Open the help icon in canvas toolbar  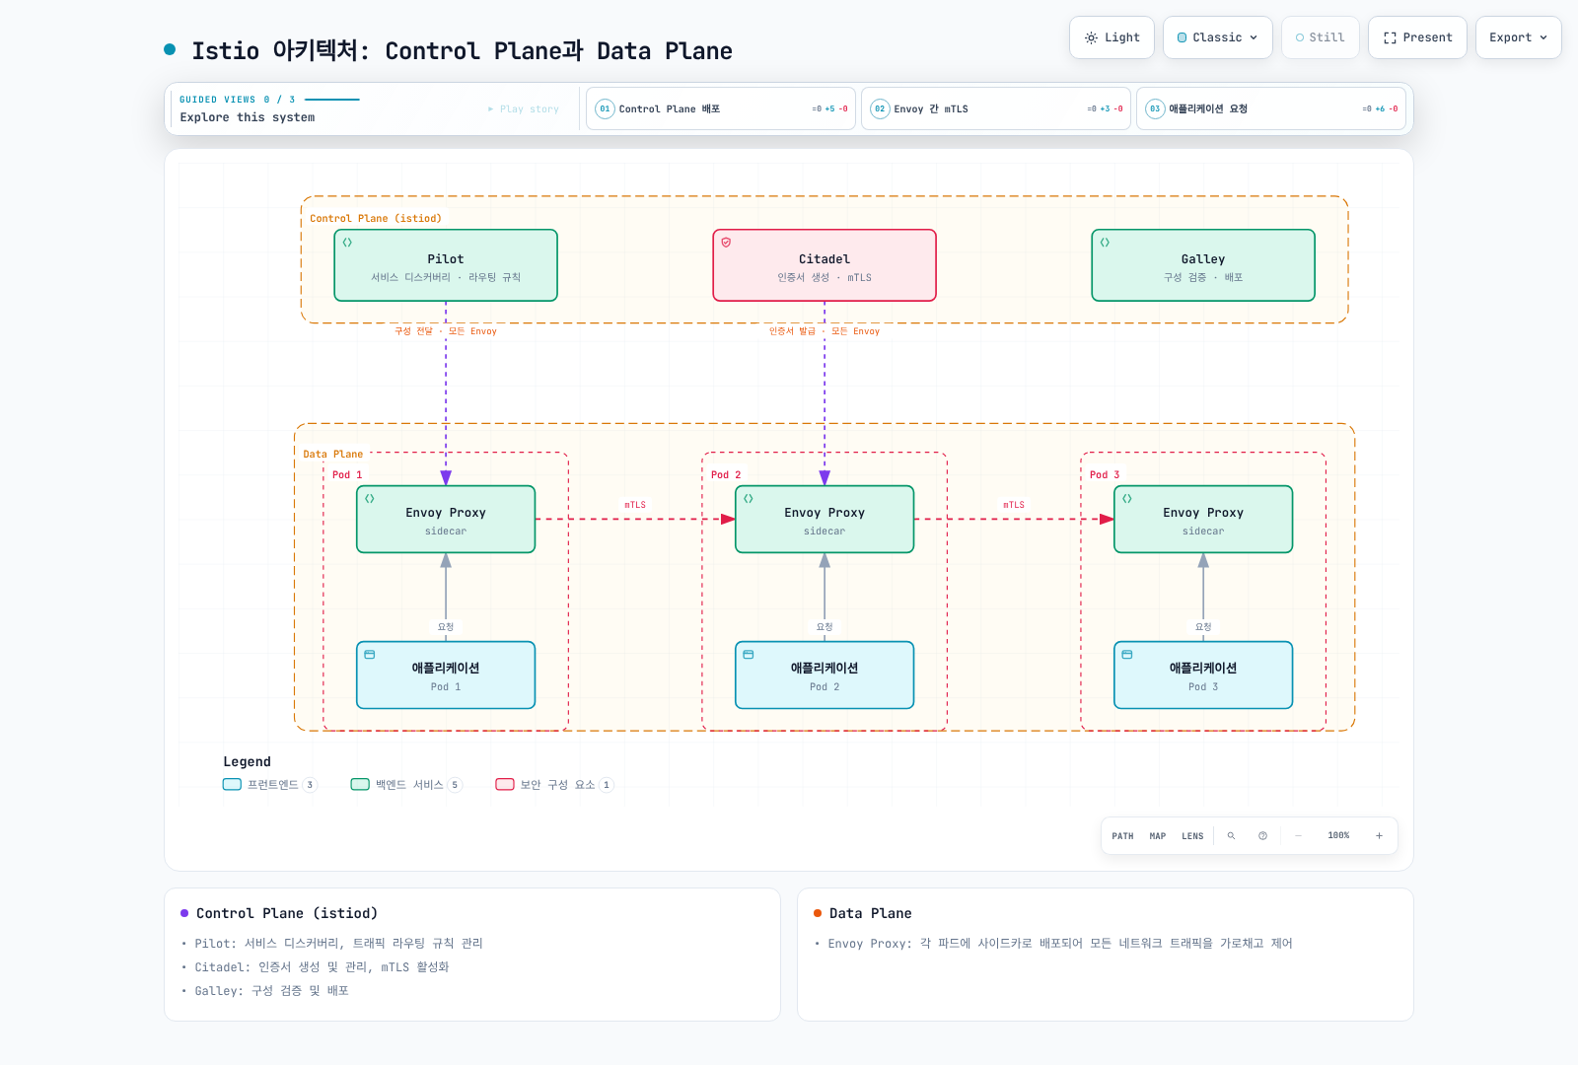1262,836
